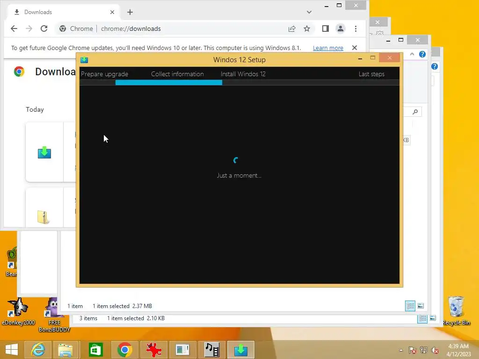Click the Collect information step
Viewport: 479px width, 359px height.
pos(177,74)
